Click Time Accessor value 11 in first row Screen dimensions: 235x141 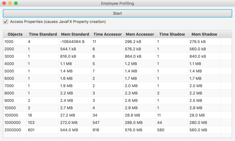coord(107,41)
